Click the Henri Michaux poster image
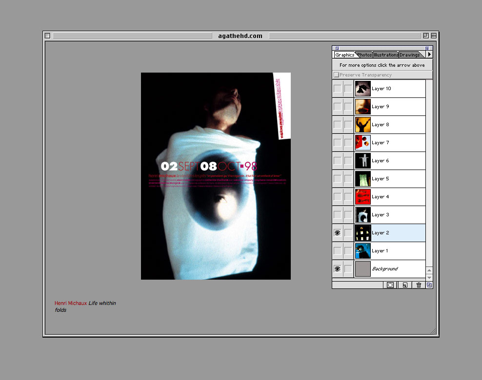482x380 pixels. point(216,176)
